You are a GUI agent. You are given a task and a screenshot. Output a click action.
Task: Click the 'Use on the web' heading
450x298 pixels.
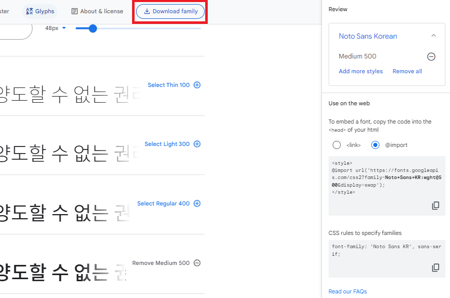pos(349,103)
